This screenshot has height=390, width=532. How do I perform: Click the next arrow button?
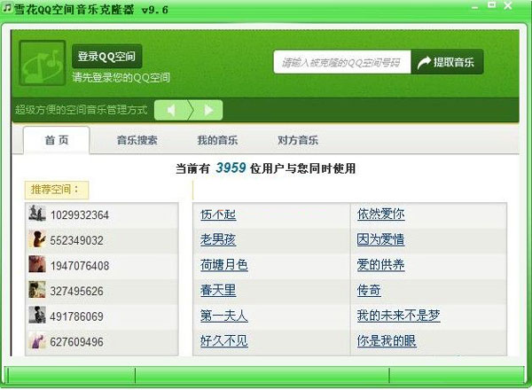[x=207, y=110]
